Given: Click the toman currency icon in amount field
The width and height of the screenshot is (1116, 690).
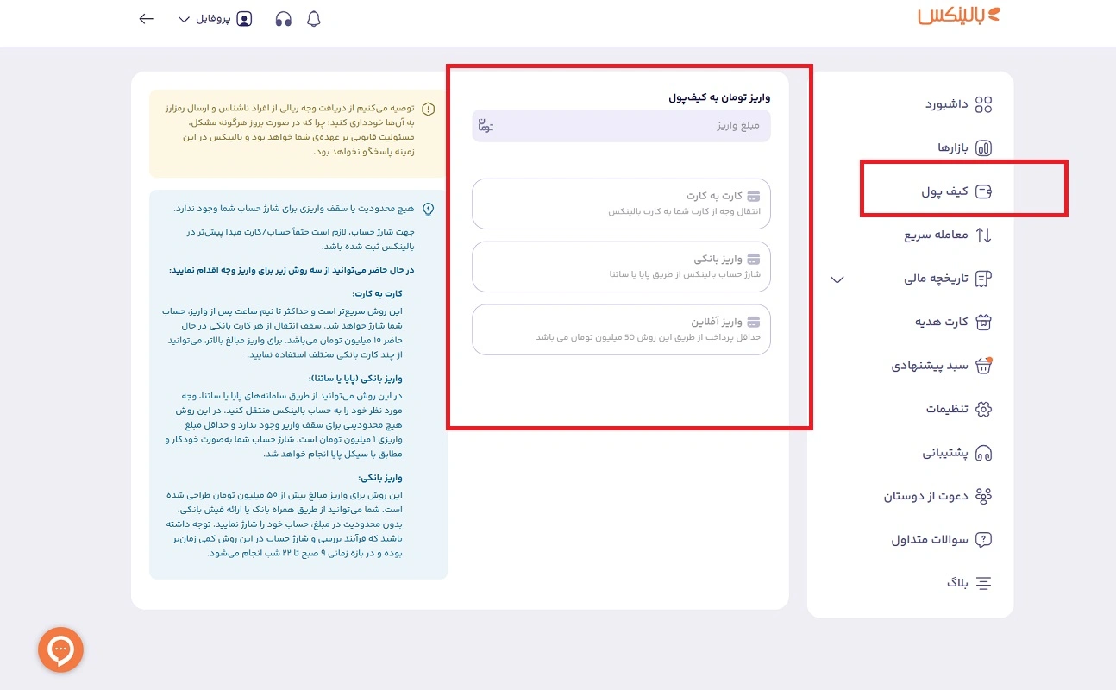Looking at the screenshot, I should point(485,126).
